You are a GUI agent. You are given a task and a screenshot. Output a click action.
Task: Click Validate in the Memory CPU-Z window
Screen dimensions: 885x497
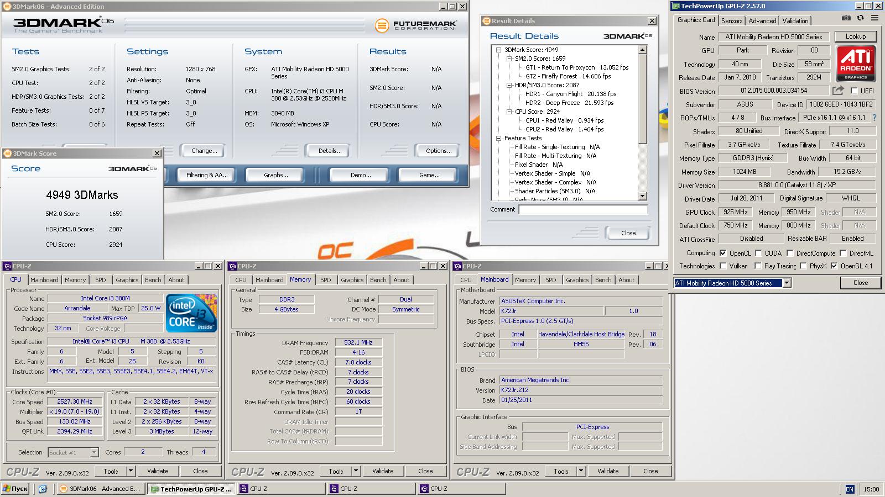coord(383,471)
